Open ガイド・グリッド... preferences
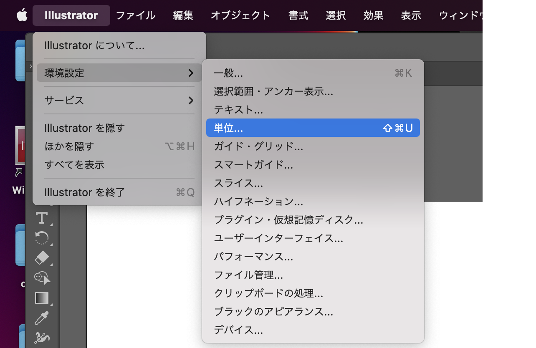Image resolution: width=536 pixels, height=348 pixels. tap(313, 146)
